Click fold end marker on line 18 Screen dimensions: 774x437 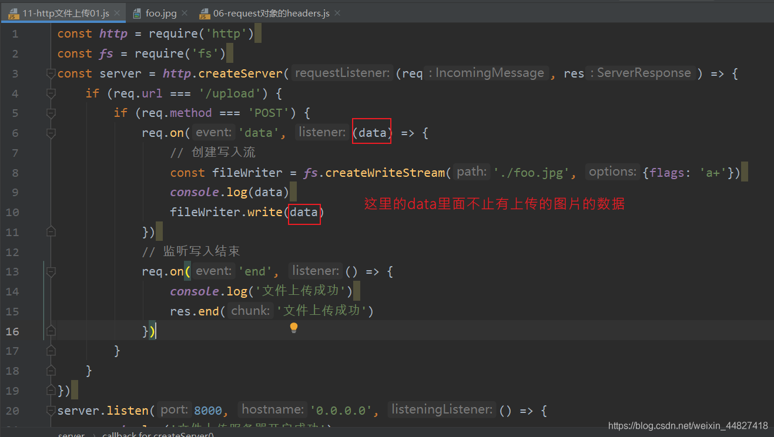tap(51, 371)
